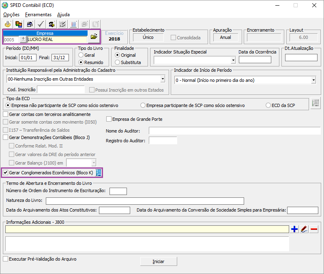Select Empresa não participante de SCP option
The height and width of the screenshot is (274, 324).
coord(62,105)
